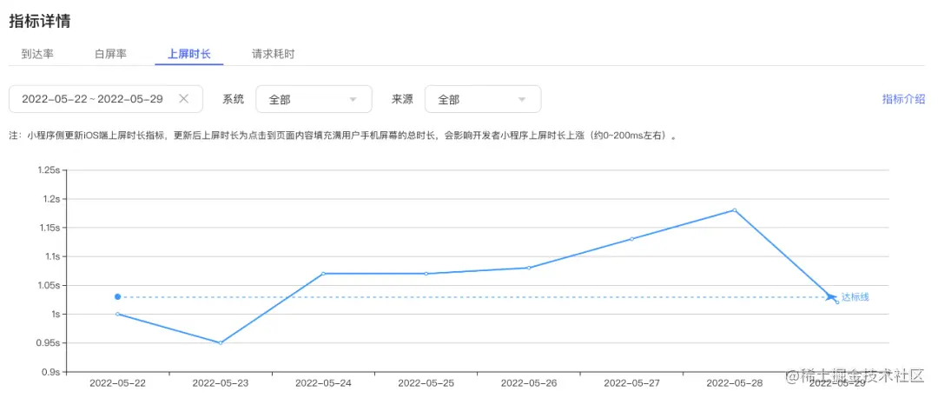Click the 达标线 start dot marker

118,297
